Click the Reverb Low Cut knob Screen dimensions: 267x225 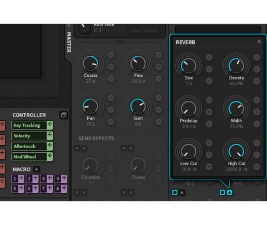[189, 152]
